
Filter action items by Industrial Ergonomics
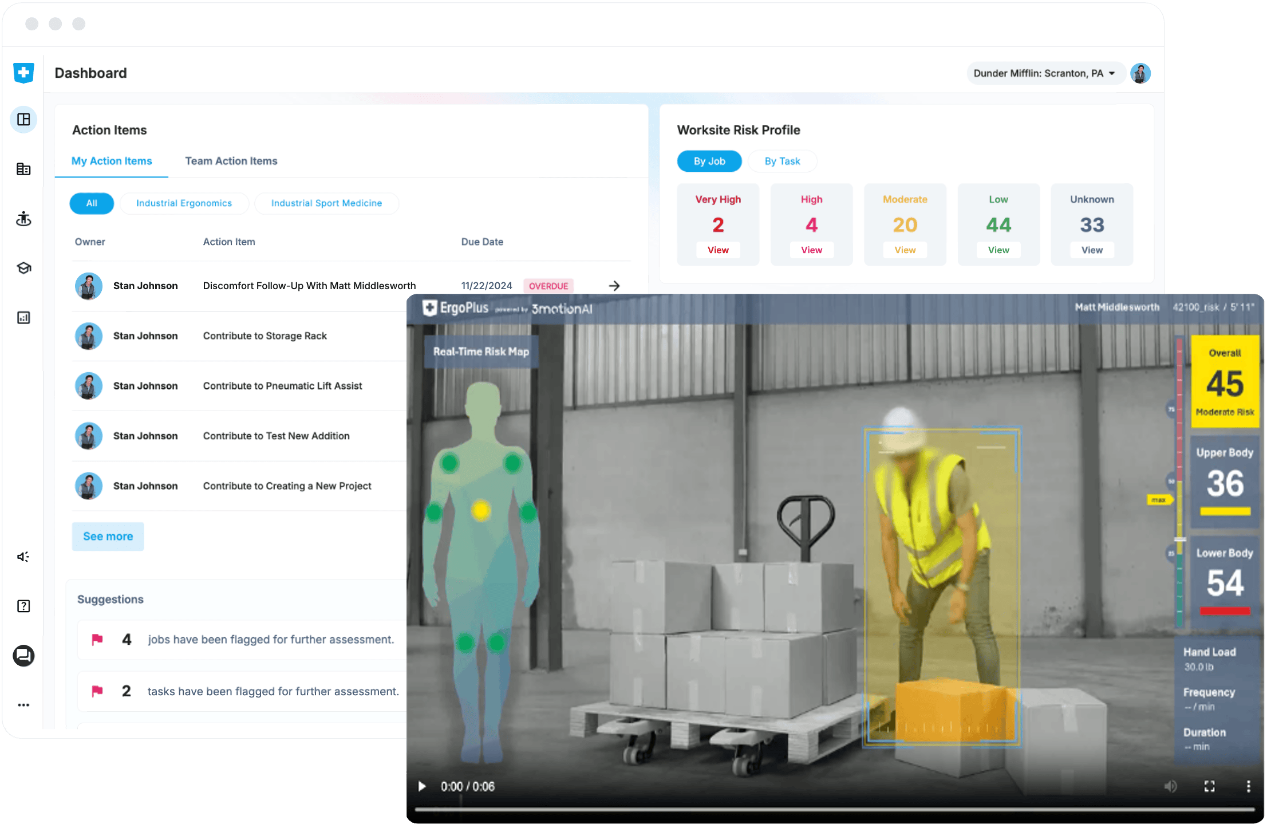point(184,203)
